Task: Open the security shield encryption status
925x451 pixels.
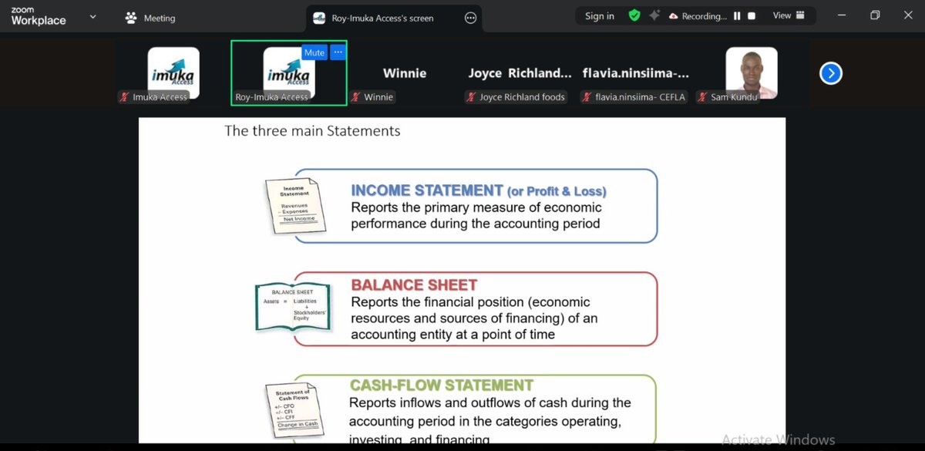Action: pyautogui.click(x=634, y=15)
